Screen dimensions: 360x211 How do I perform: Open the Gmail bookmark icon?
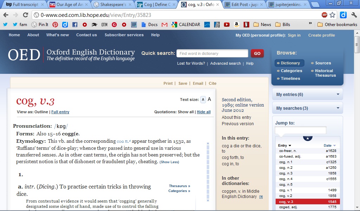tap(165, 25)
